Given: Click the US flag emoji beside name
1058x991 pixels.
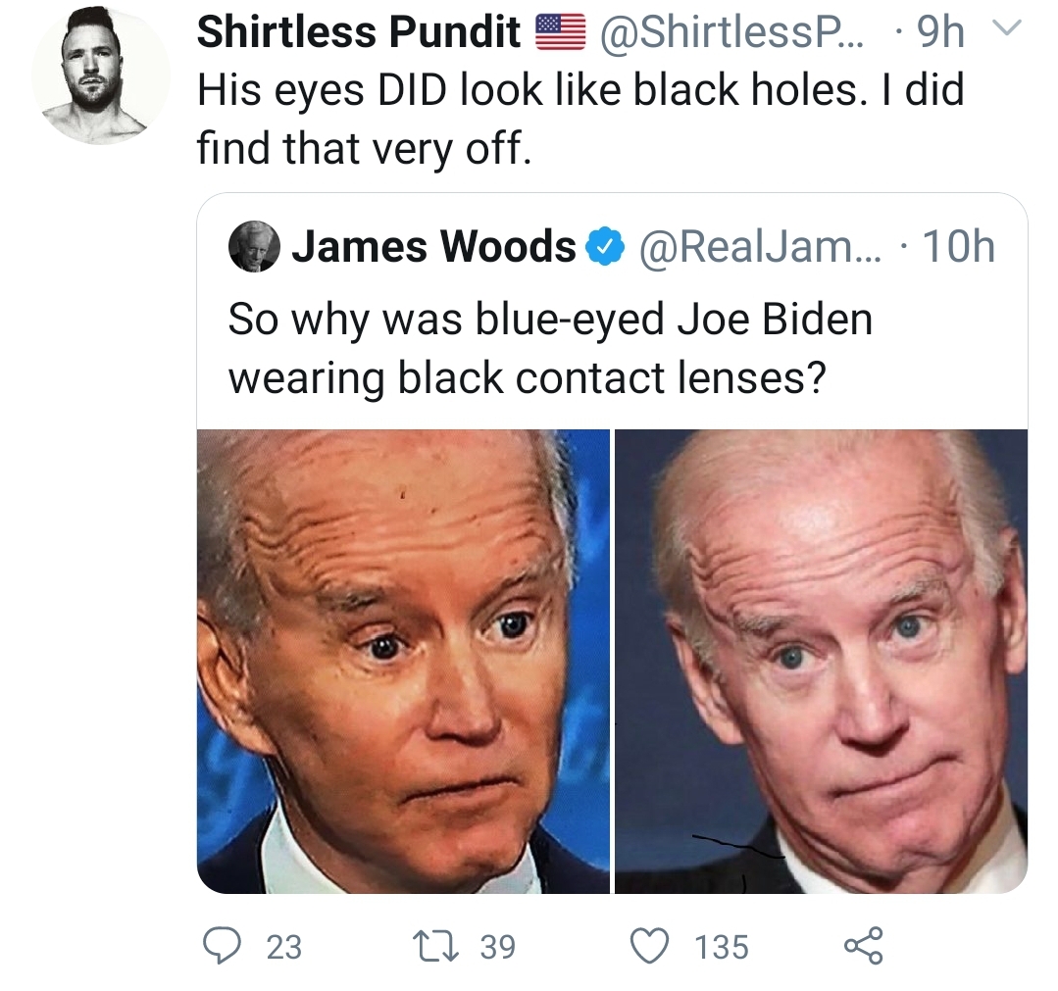Looking at the screenshot, I should coord(560,33).
